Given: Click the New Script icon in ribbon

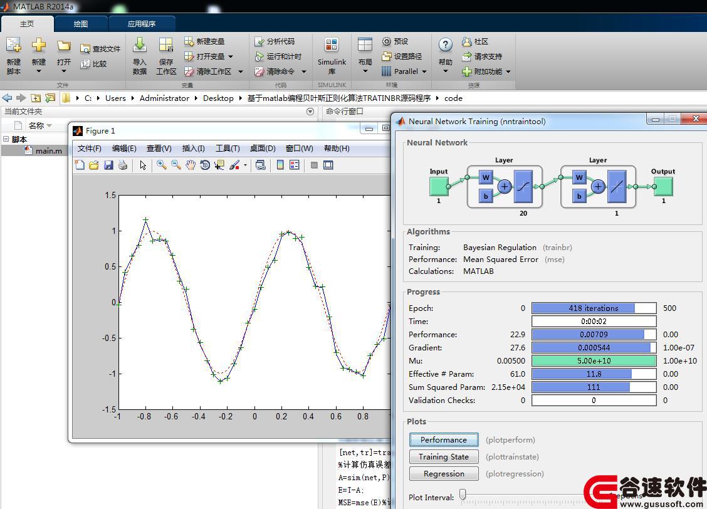Looking at the screenshot, I should [x=14, y=45].
